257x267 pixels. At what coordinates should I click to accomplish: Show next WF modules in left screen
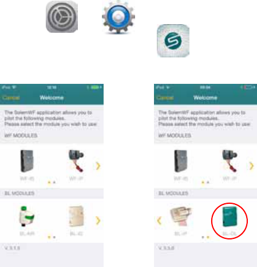[98, 166]
